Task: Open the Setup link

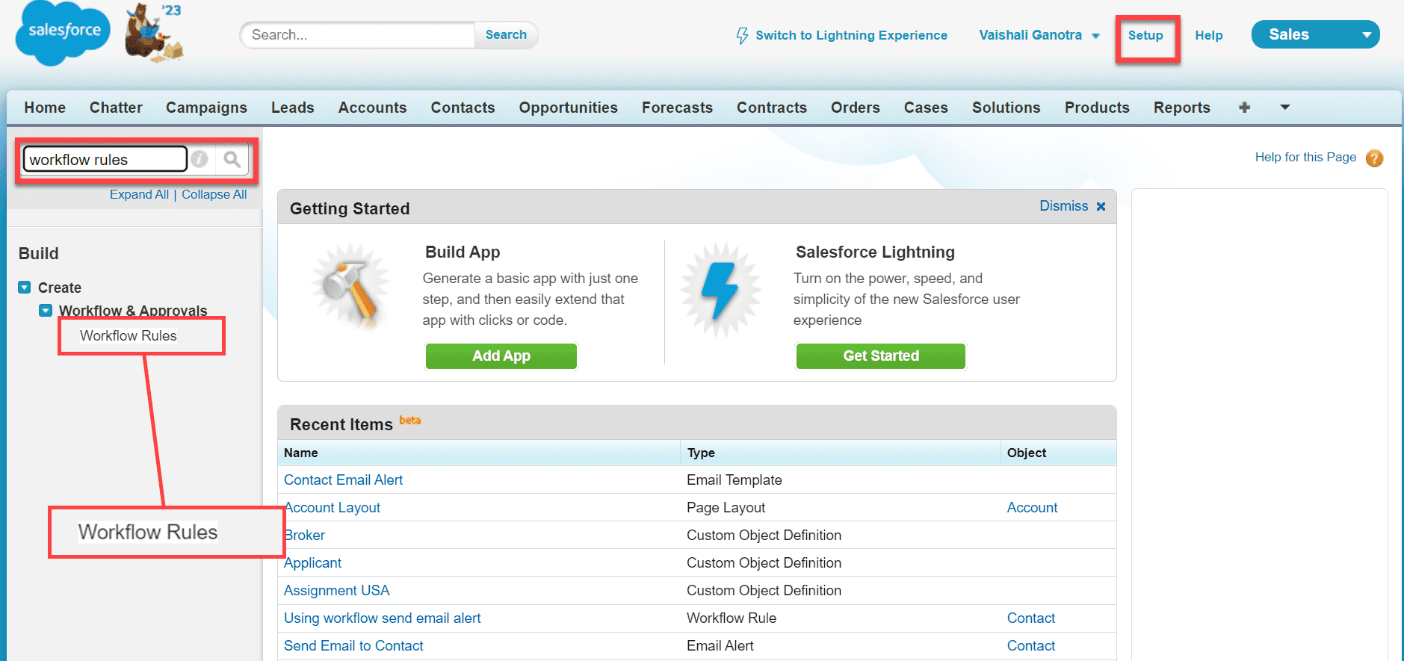Action: (1145, 35)
